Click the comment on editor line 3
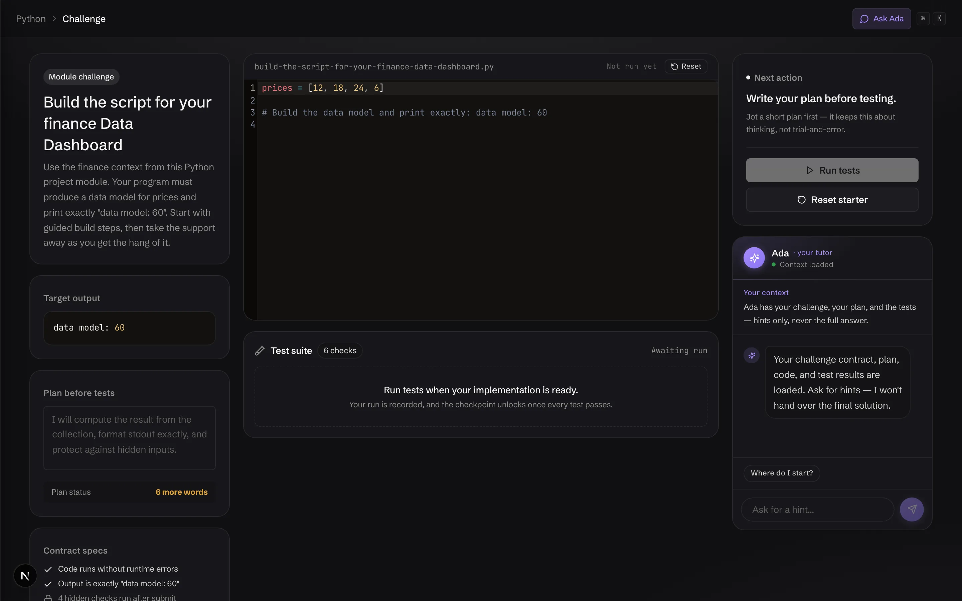The height and width of the screenshot is (601, 962). pos(404,113)
